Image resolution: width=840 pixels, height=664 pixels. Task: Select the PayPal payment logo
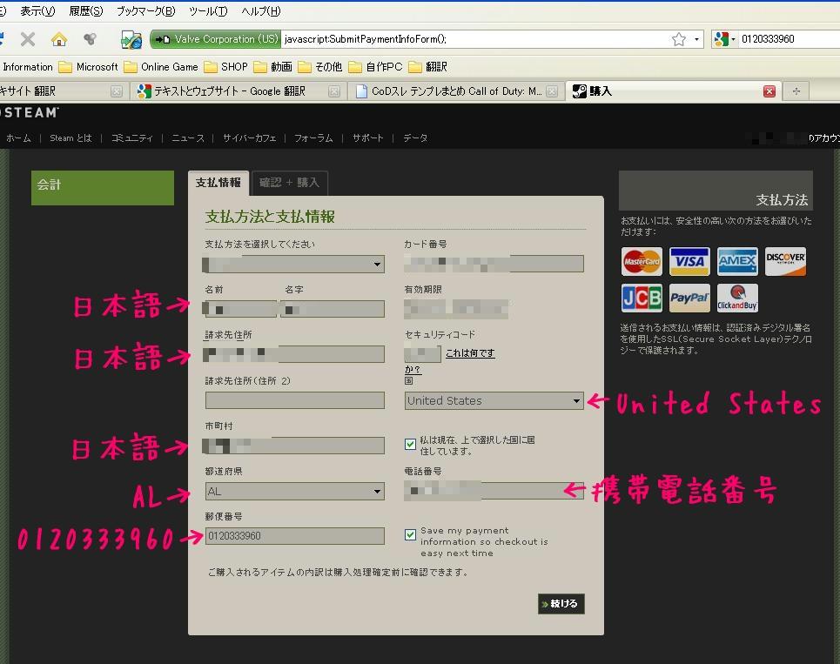tap(689, 298)
